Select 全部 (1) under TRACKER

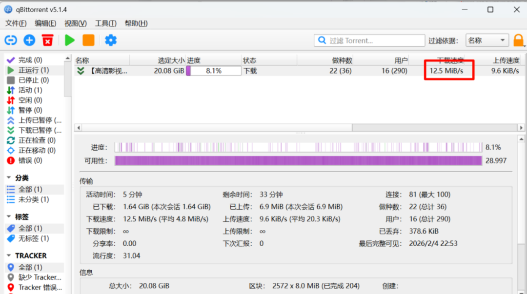(x=34, y=267)
